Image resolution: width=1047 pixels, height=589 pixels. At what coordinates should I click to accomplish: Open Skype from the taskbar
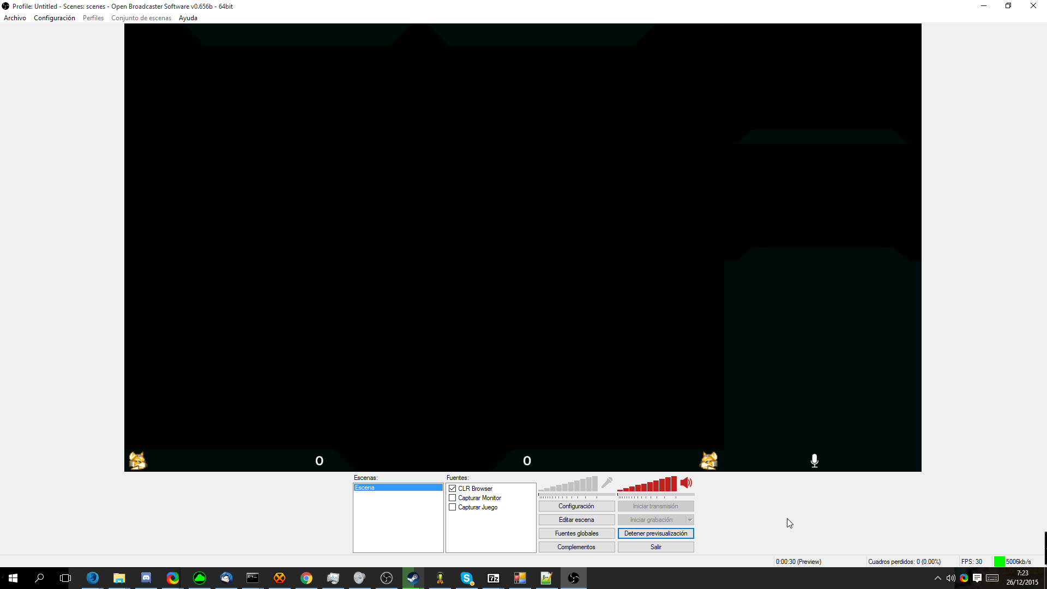(x=466, y=578)
